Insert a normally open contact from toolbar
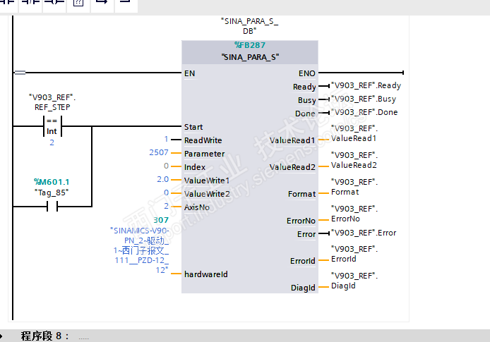 tap(8, 4)
